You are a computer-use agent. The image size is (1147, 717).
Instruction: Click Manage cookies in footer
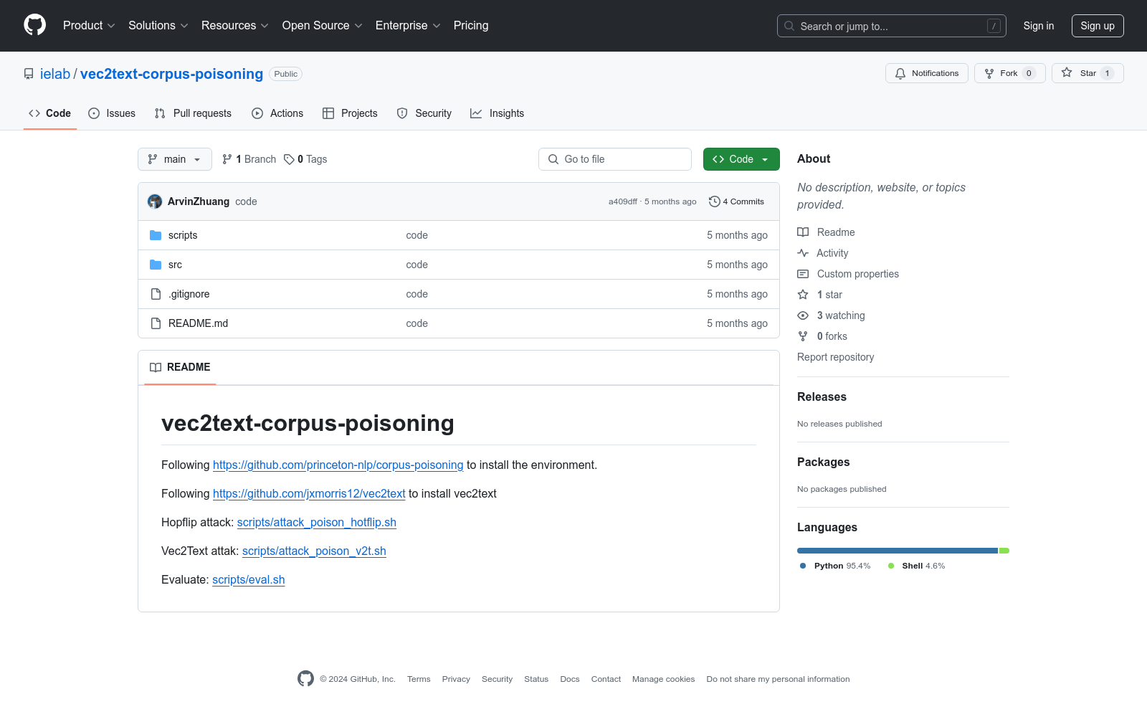coord(664,679)
